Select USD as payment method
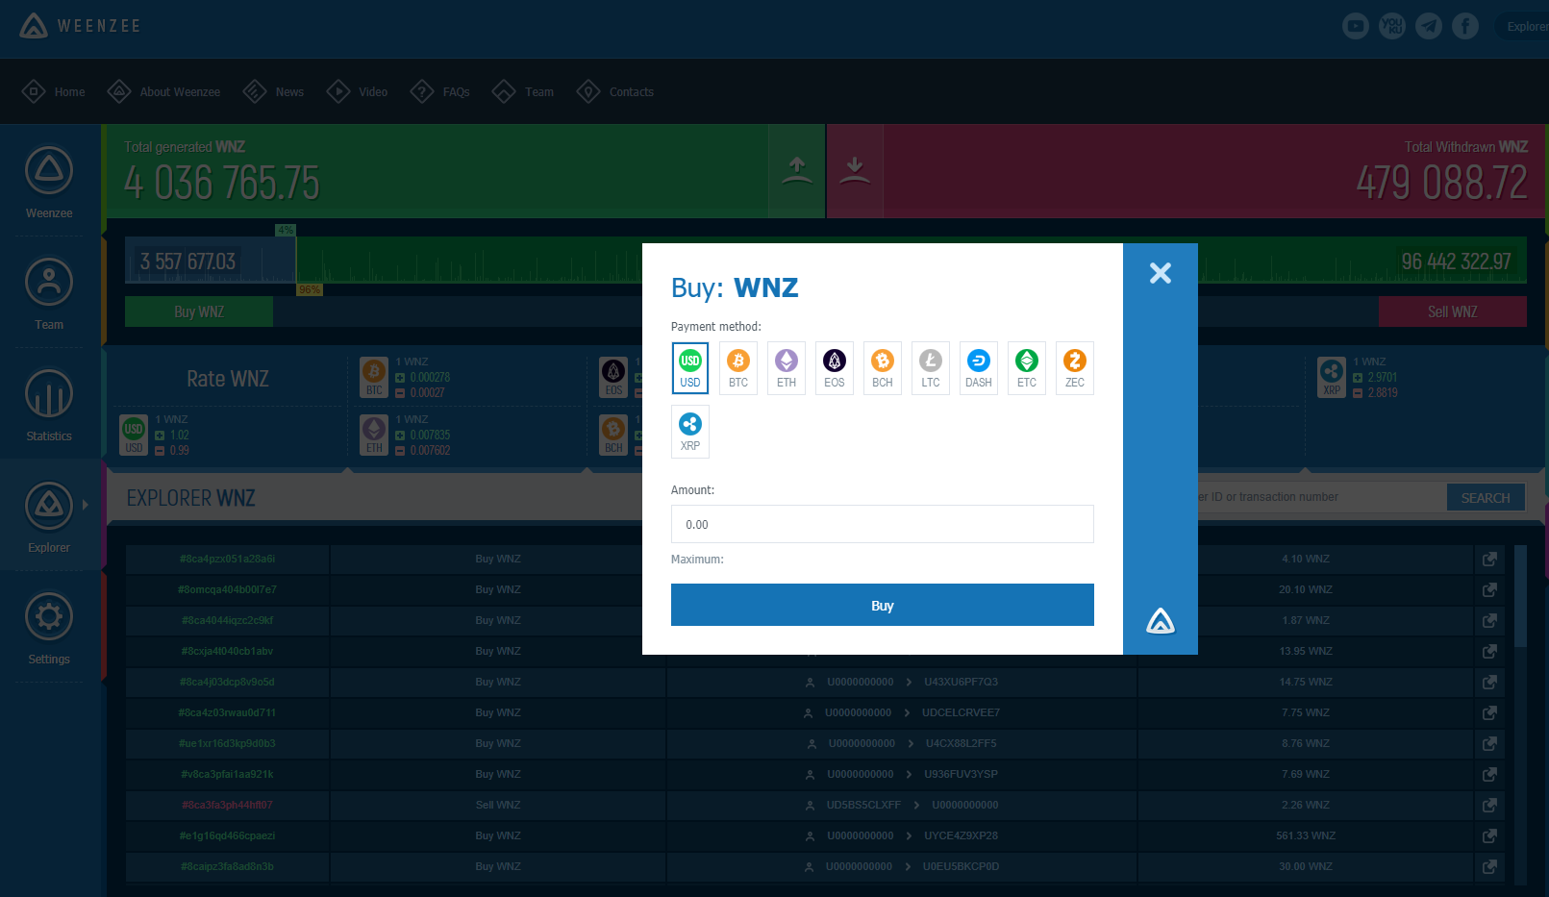The height and width of the screenshot is (897, 1549). pyautogui.click(x=690, y=368)
